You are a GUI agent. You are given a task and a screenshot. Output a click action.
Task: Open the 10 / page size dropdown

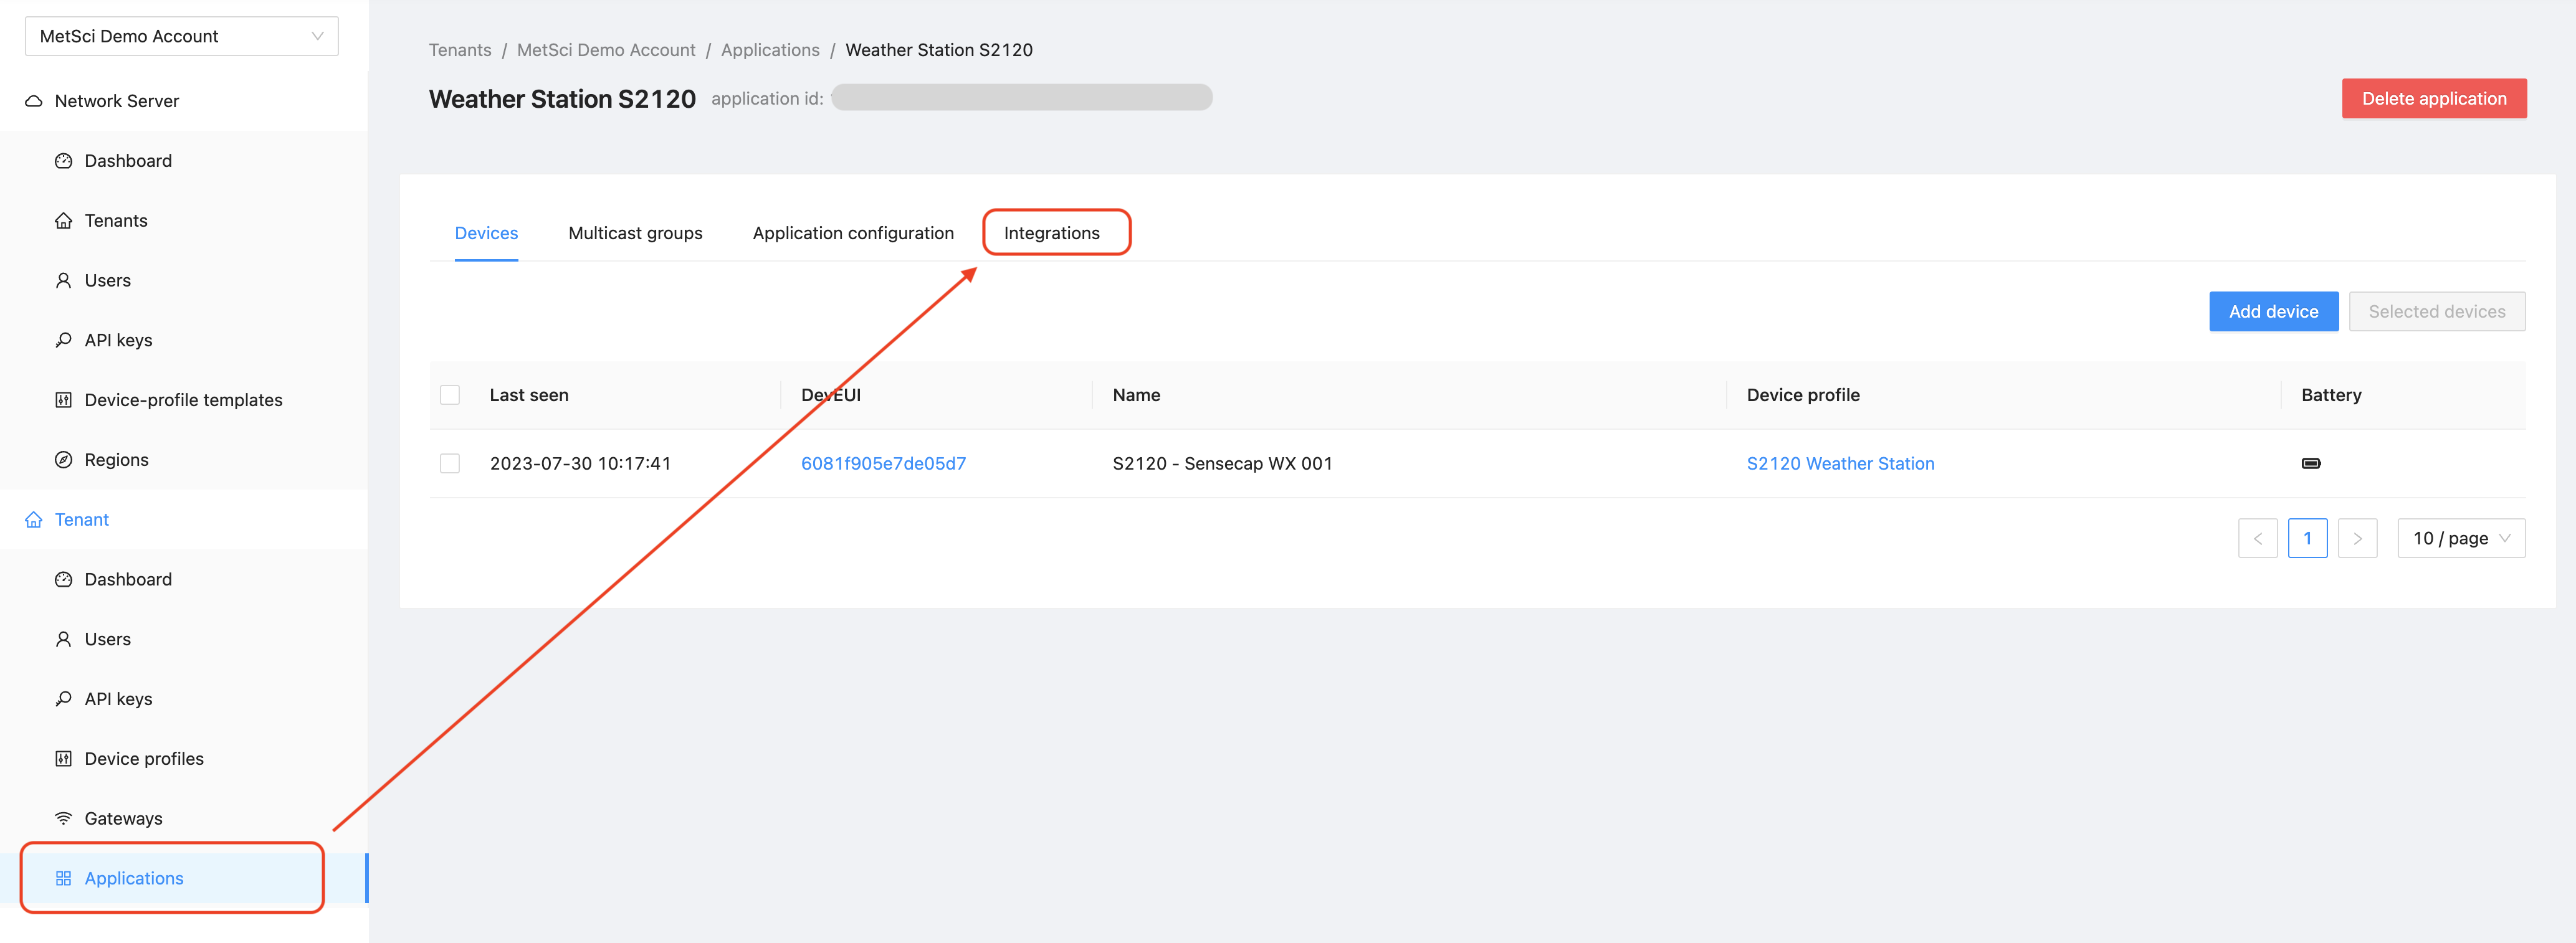click(2460, 538)
